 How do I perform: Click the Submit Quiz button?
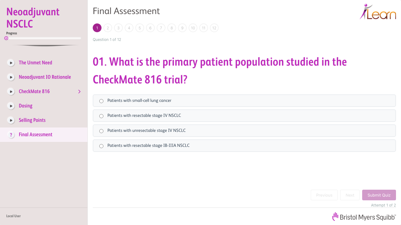click(379, 195)
